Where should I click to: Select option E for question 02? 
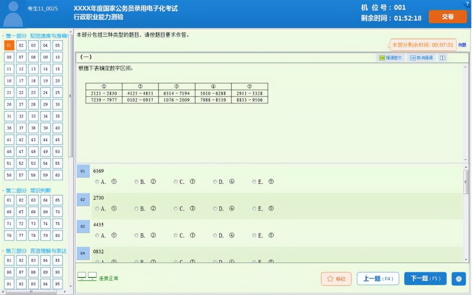pyautogui.click(x=254, y=208)
